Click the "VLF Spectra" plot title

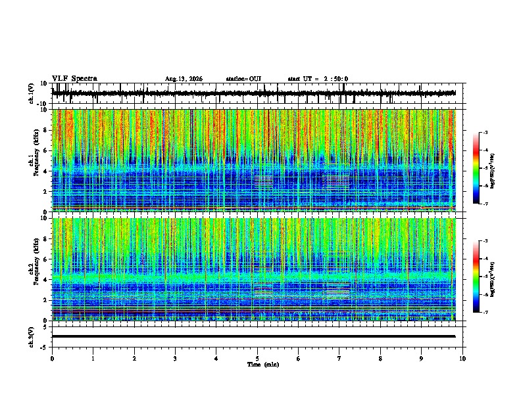(74, 79)
